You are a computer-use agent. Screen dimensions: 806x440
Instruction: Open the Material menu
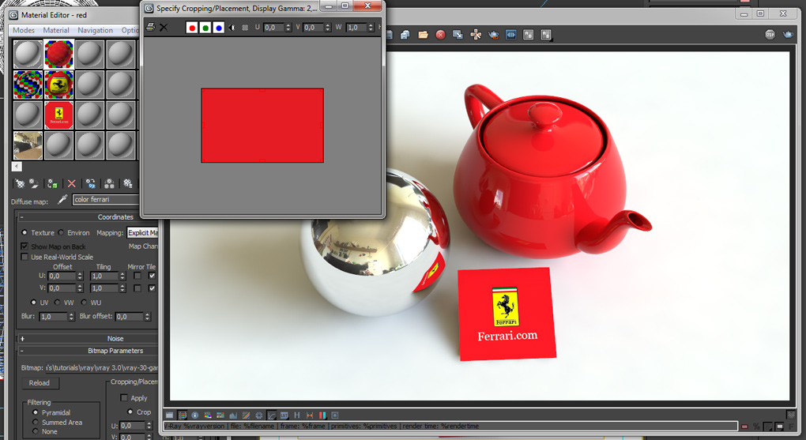click(x=56, y=31)
